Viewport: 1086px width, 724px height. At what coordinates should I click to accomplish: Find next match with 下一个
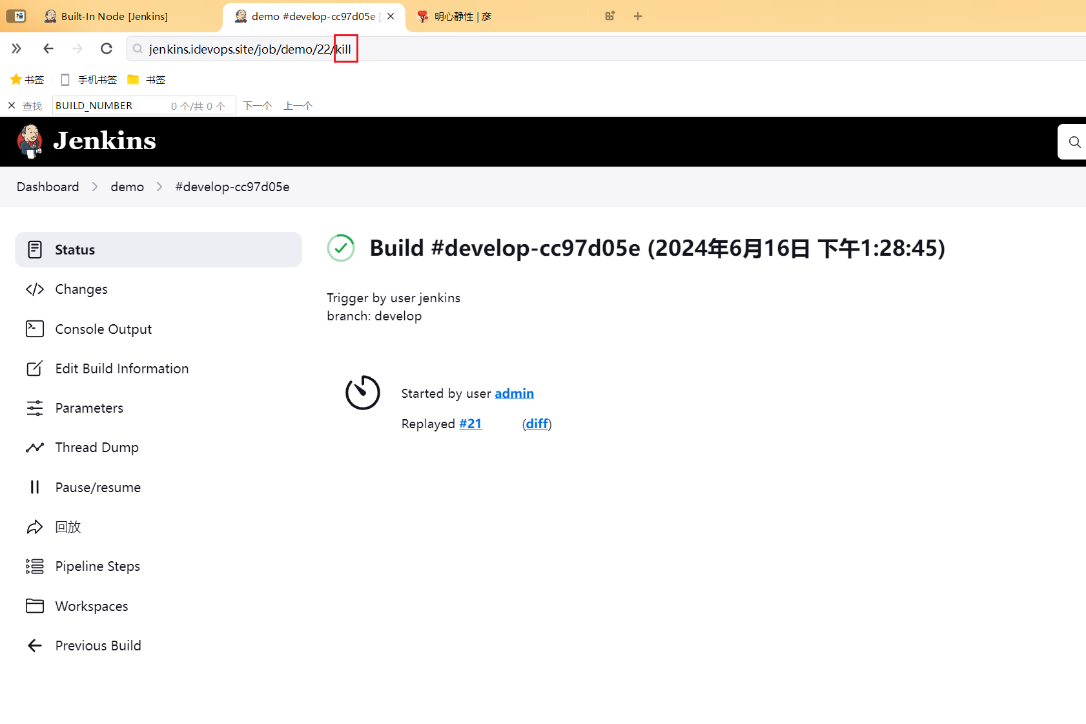(x=258, y=105)
